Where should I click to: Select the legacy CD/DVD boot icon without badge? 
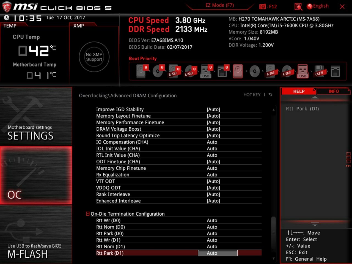coord(255,71)
